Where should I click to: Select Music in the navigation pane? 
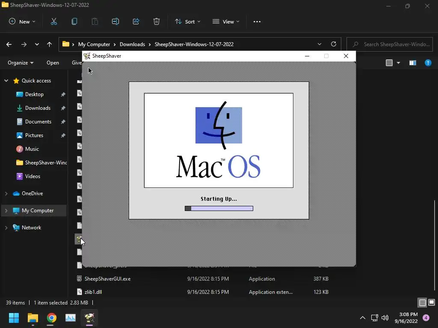click(x=32, y=149)
